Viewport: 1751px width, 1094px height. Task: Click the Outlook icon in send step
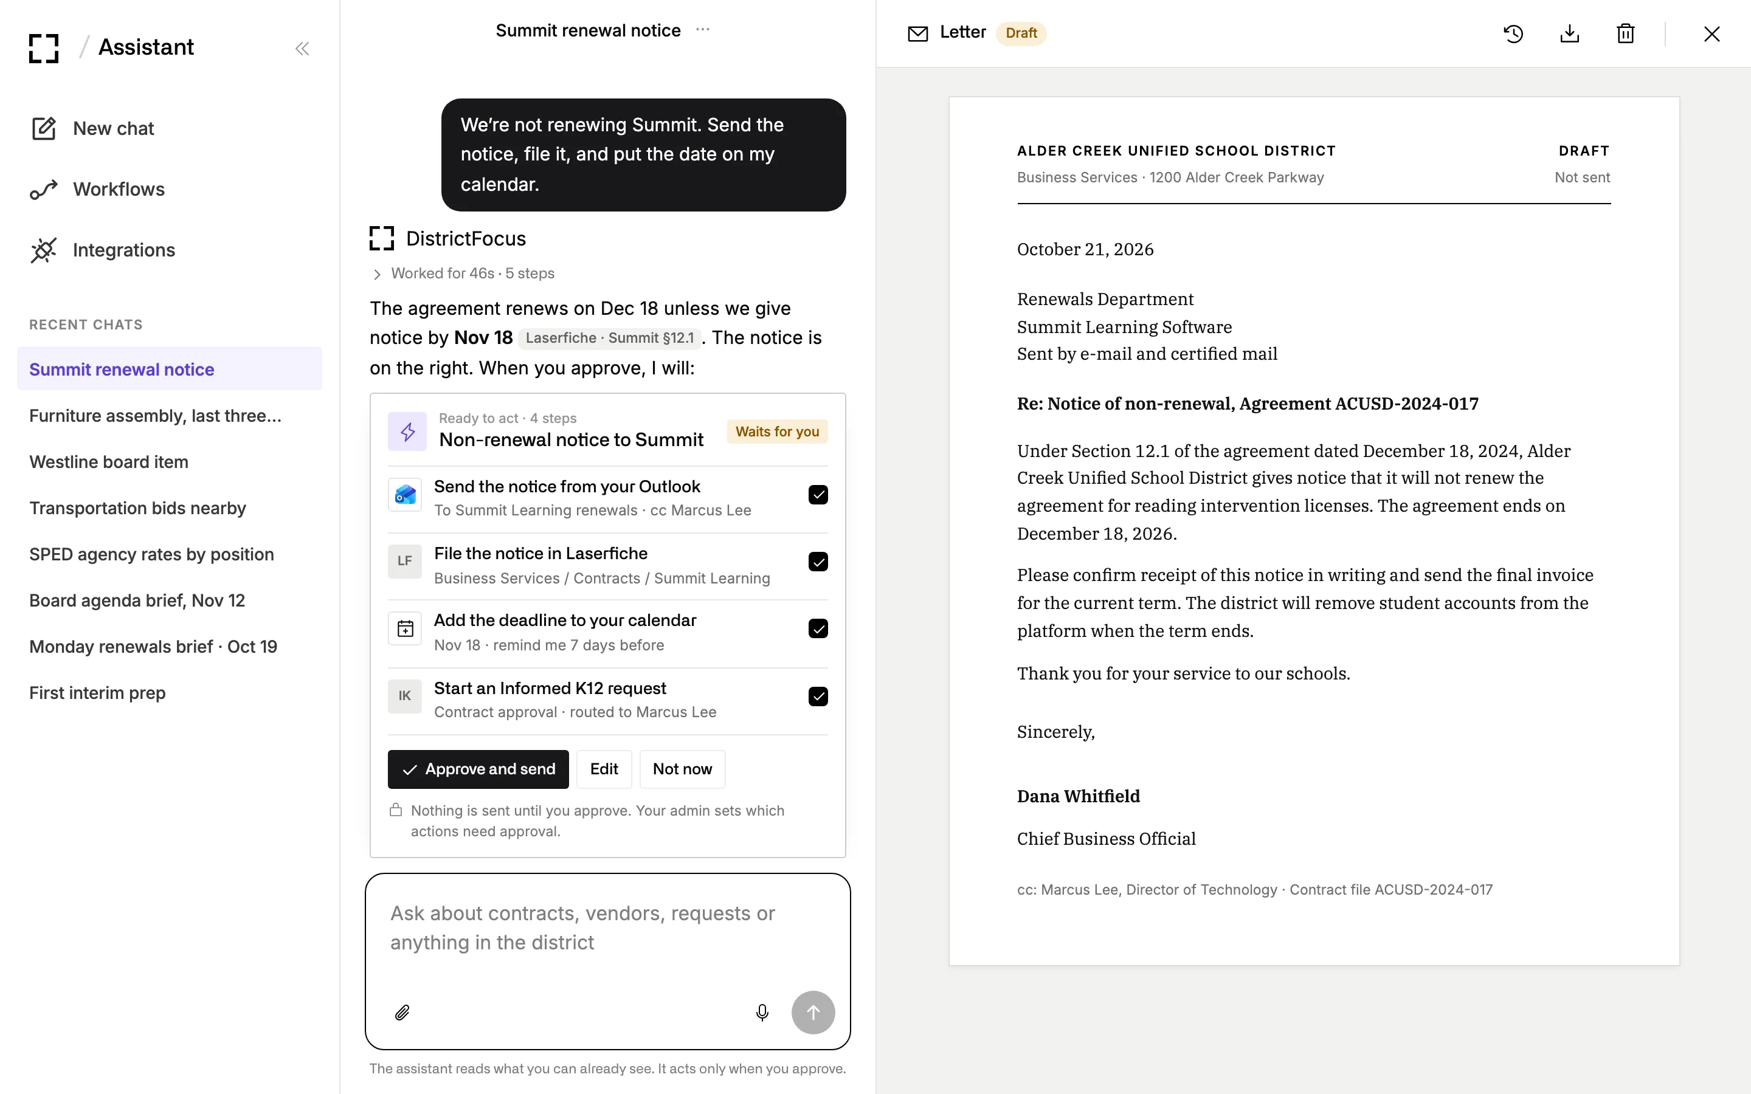pyautogui.click(x=405, y=495)
